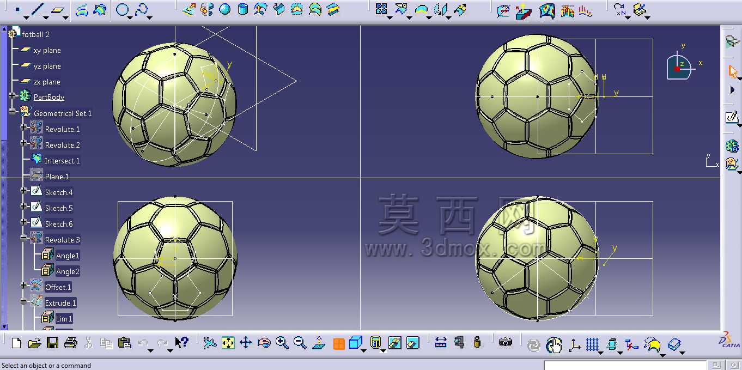Viewport: 742px width, 370px height.
Task: Swap the visible space view
Action: (x=413, y=343)
